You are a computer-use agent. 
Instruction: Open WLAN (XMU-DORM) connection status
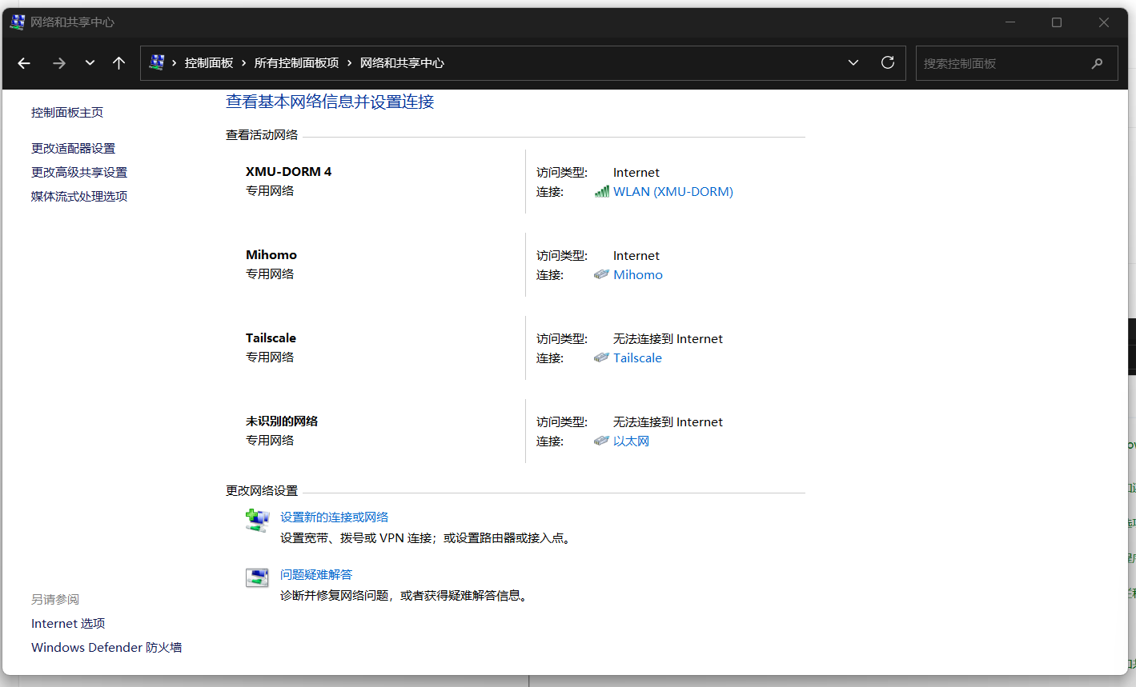pyautogui.click(x=672, y=192)
